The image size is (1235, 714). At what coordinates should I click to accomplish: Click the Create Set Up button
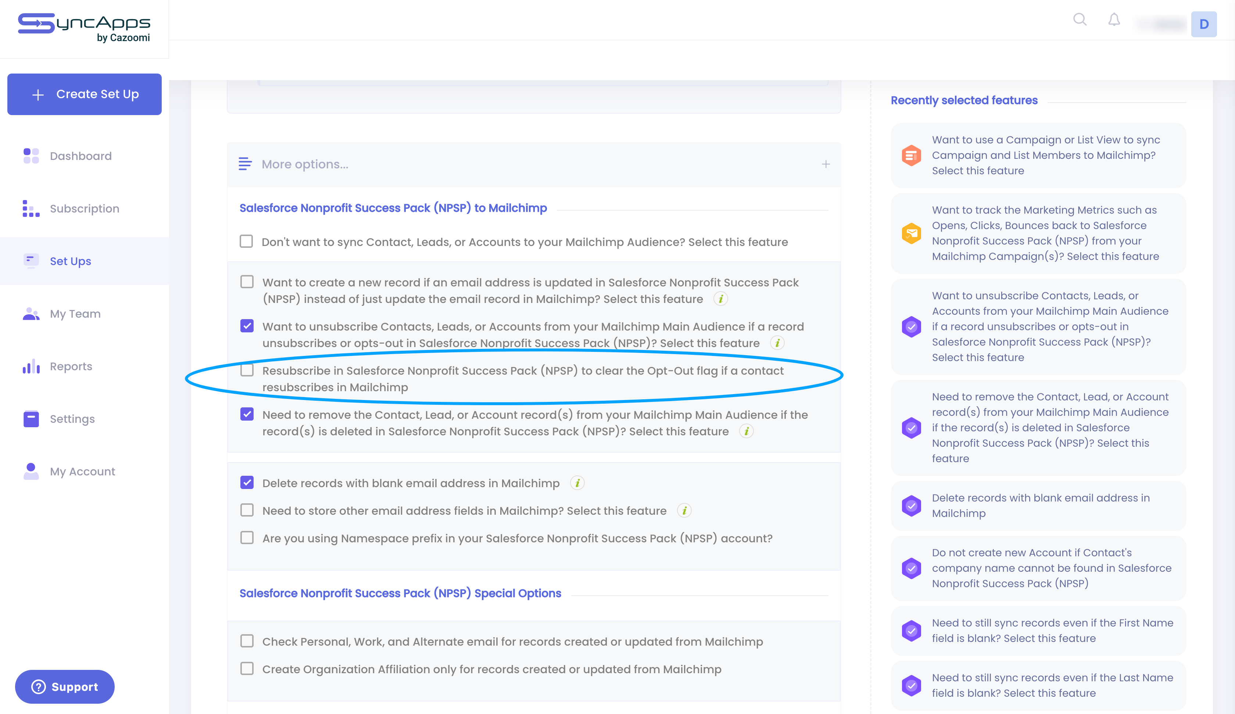pyautogui.click(x=84, y=94)
